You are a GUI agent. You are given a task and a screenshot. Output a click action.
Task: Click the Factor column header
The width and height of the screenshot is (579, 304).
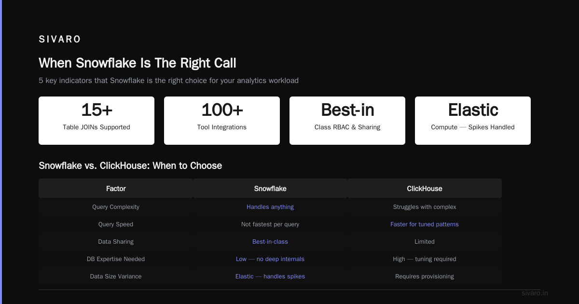[116, 188]
